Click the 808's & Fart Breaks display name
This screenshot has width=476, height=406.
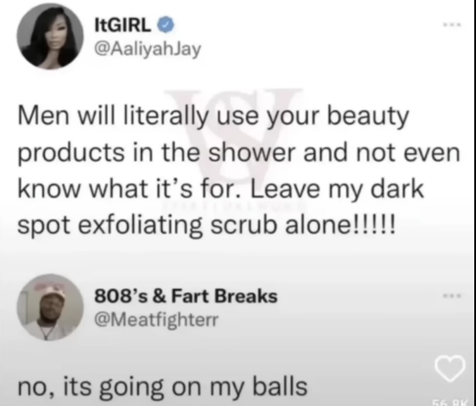click(186, 295)
